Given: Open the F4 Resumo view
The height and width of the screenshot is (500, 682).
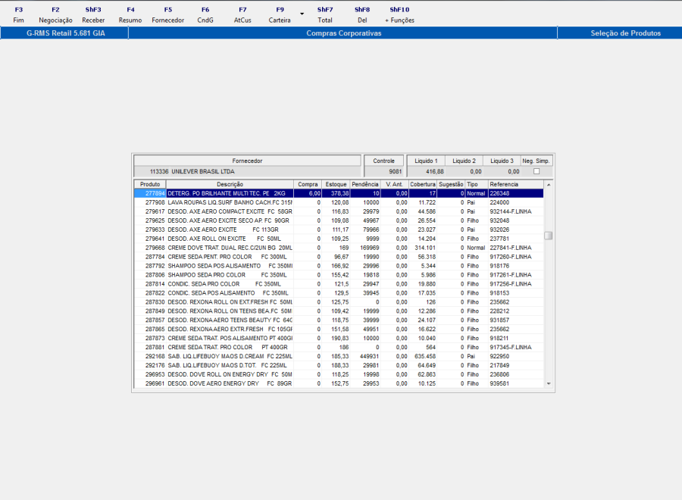Looking at the screenshot, I should click(130, 15).
